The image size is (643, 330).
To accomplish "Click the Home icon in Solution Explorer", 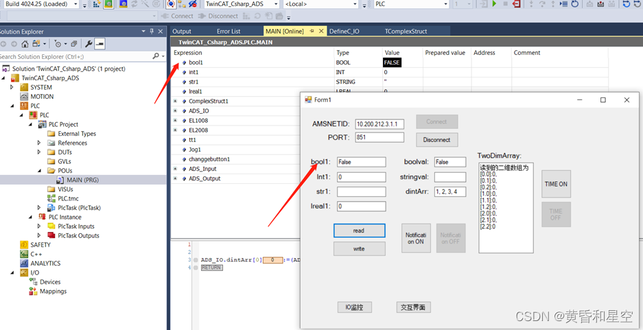I will coord(25,43).
